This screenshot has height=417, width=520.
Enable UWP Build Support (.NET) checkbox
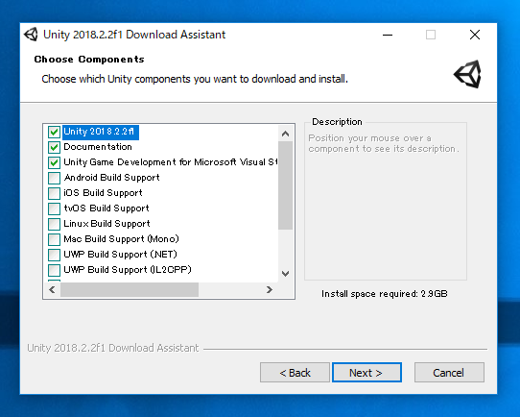point(54,255)
